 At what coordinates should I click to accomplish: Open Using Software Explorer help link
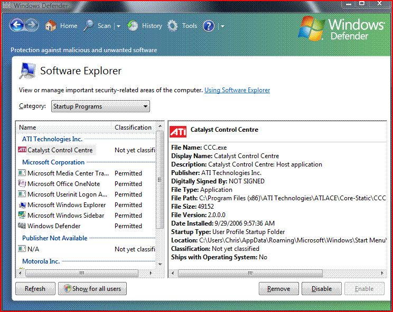(x=237, y=90)
